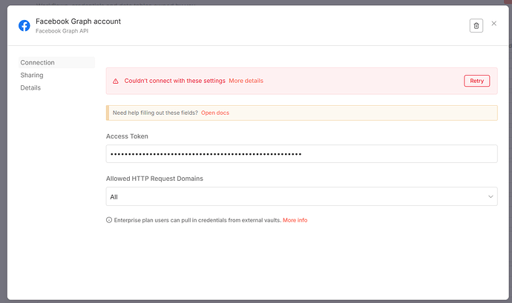Click the Facebook logo icon

click(x=24, y=25)
